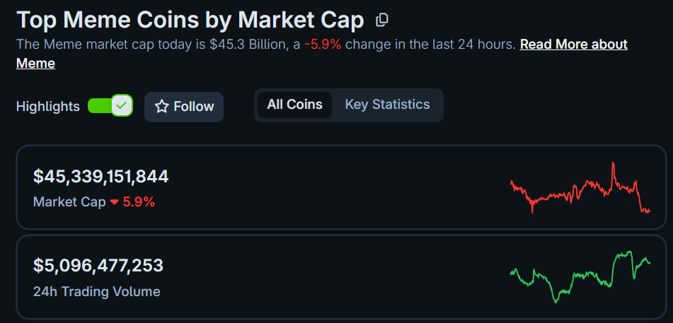Click the $5,096,477,253 volume figure
This screenshot has height=323, width=673.
coord(98,266)
